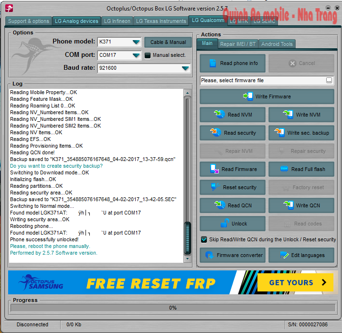This screenshot has width=342, height=333.
Task: Click the Read security icon
Action: click(215, 132)
